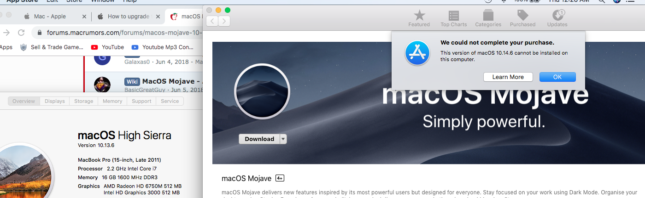The width and height of the screenshot is (645, 198).
Task: Click the 'Wiki' label on thread title
Action: (132, 81)
